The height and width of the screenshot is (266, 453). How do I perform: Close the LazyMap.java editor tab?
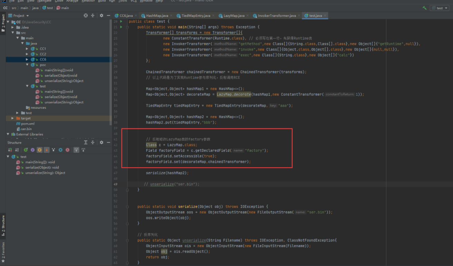coord(247,15)
